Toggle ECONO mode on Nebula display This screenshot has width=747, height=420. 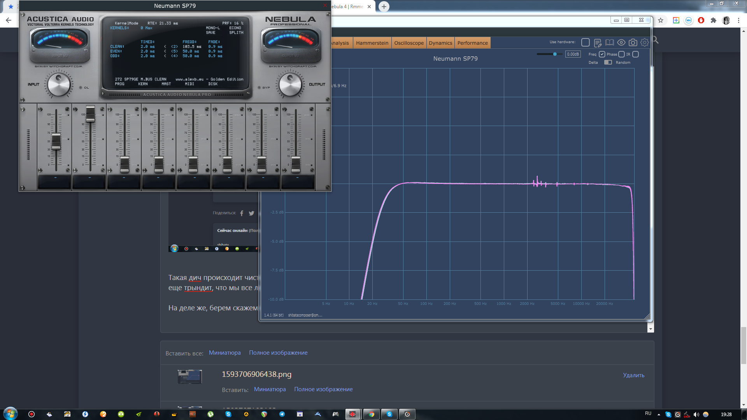tap(235, 28)
